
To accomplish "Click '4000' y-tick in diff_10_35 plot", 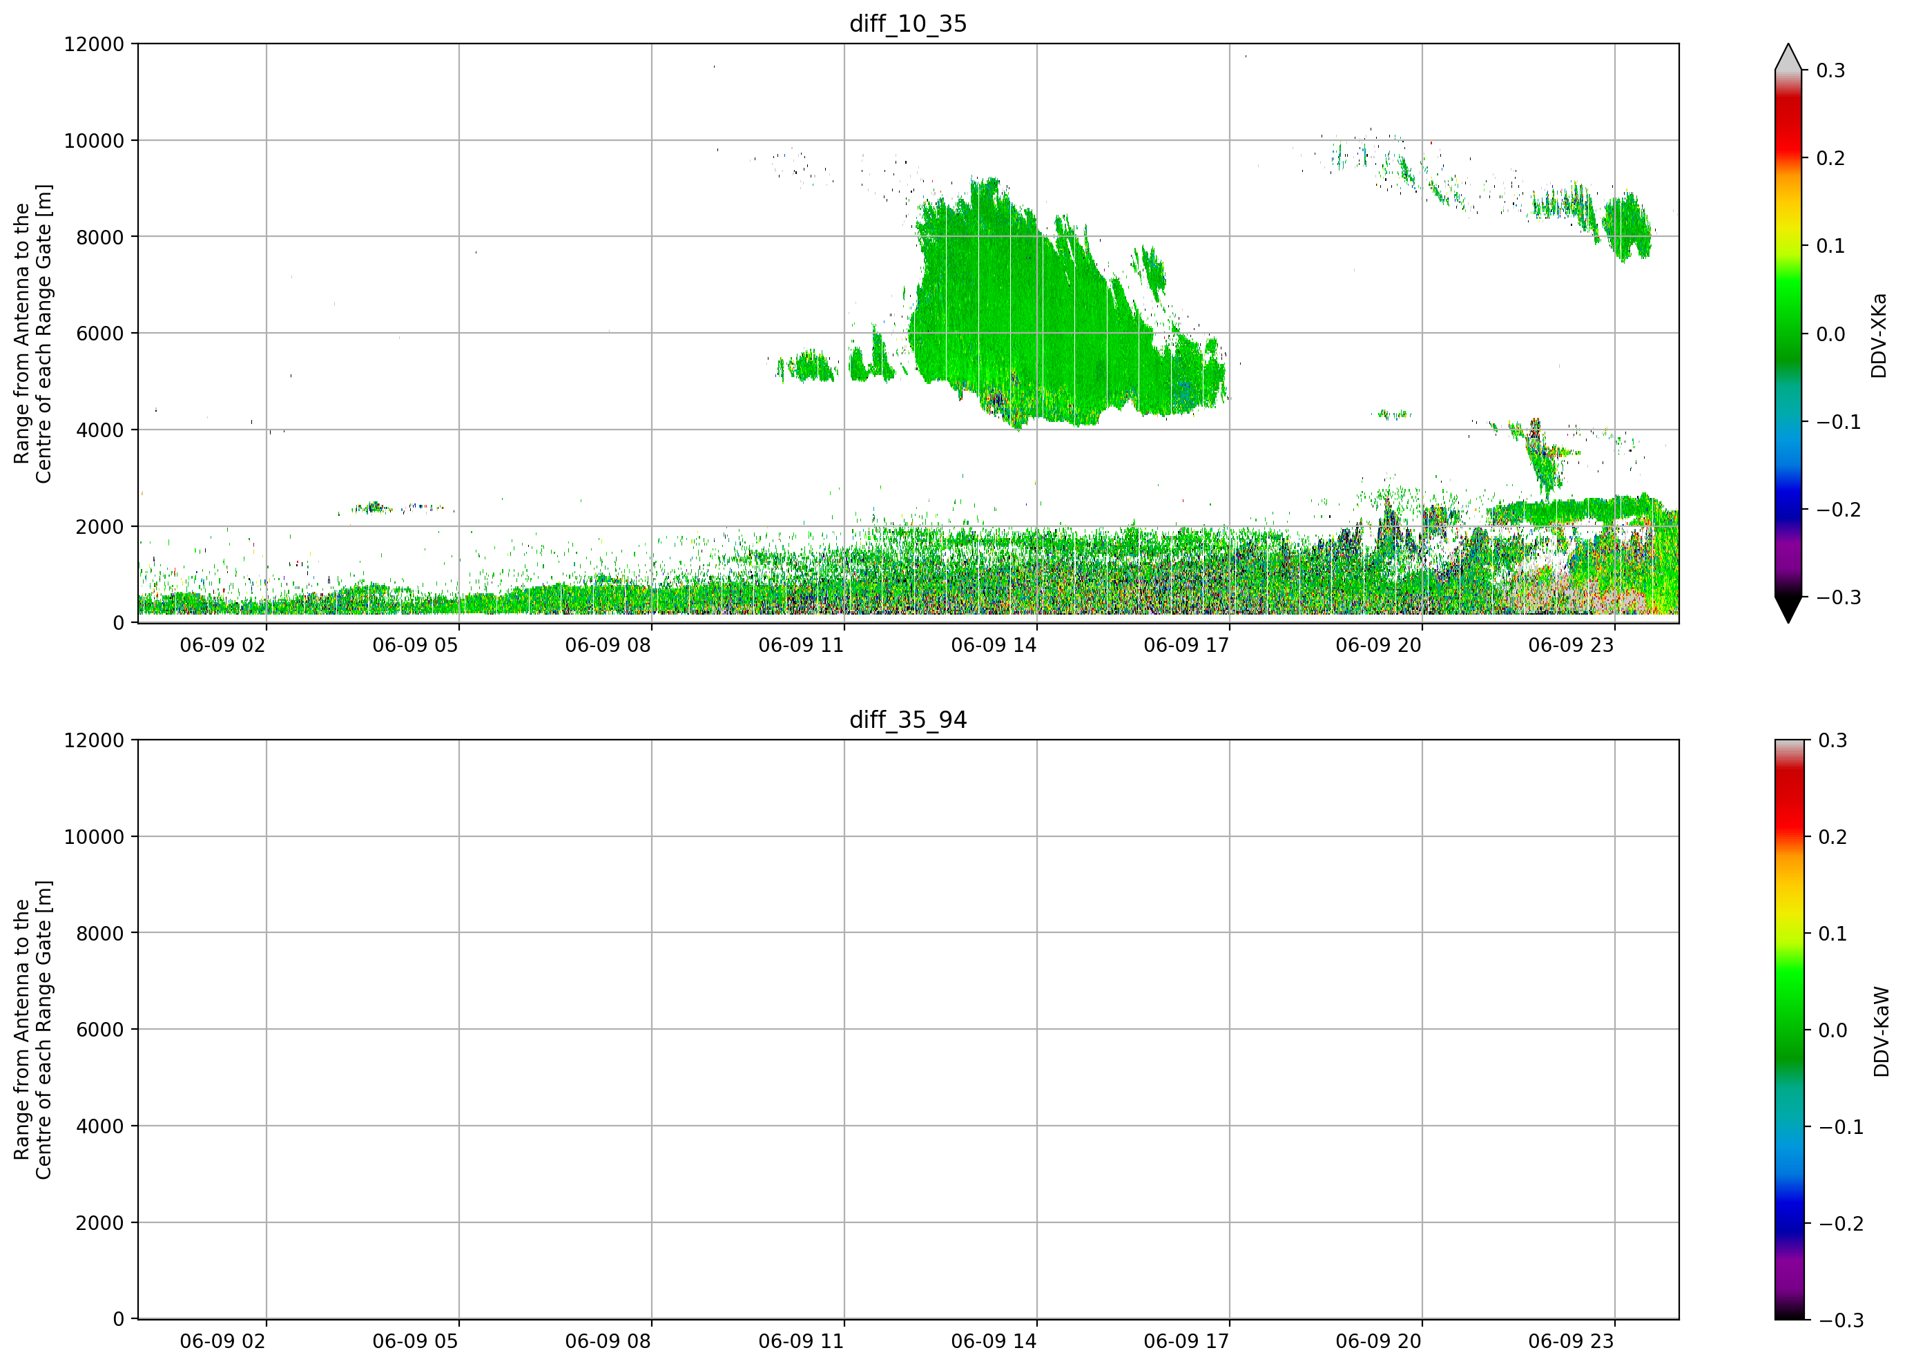I will [100, 430].
